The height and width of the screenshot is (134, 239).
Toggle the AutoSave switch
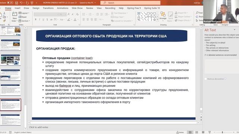click(10, 3)
